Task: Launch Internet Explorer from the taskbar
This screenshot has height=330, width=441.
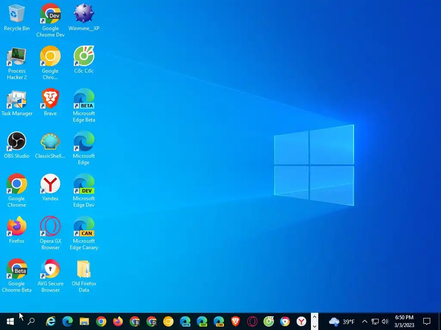Action: point(51,321)
